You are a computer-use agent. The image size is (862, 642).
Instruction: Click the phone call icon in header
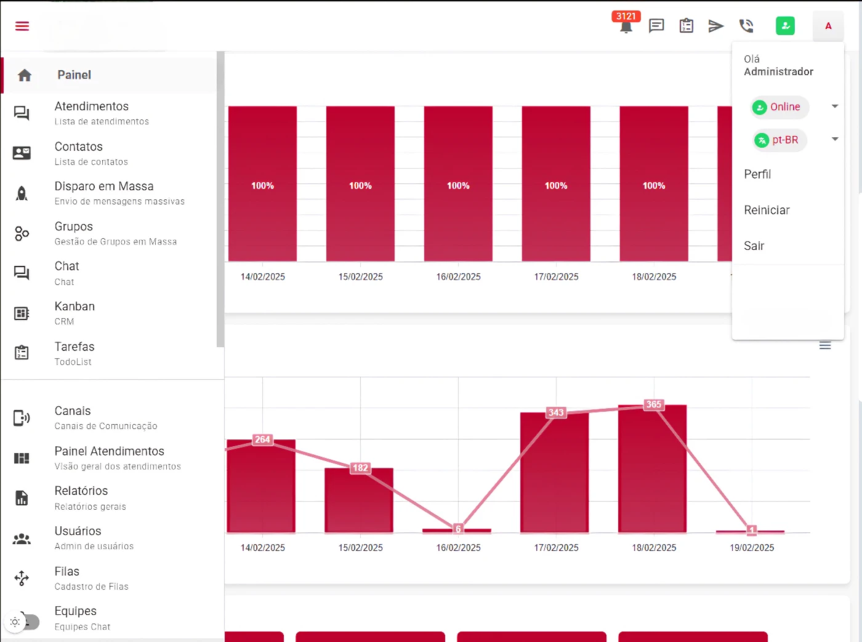(x=746, y=26)
